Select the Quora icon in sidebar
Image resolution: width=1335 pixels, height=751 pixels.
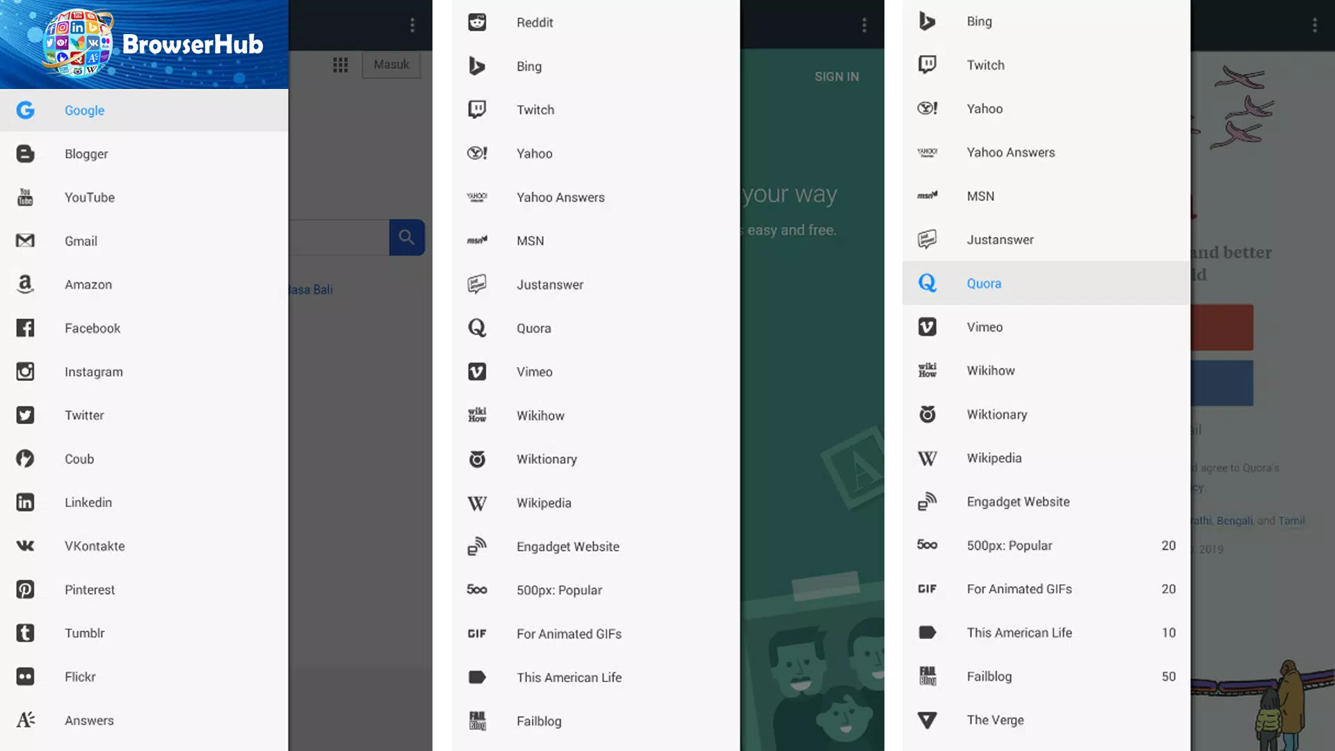[928, 282]
